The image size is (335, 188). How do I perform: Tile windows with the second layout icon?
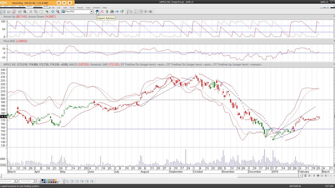point(136,11)
